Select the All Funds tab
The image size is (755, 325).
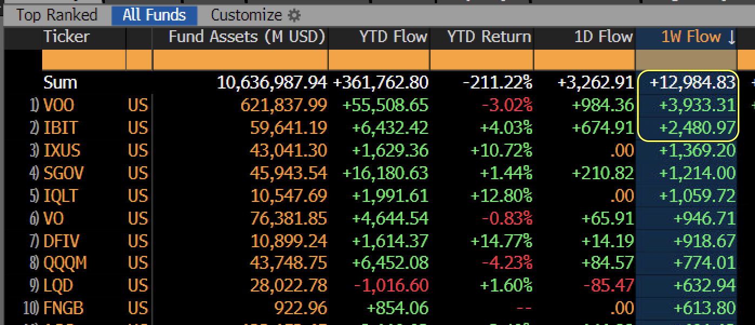click(x=154, y=15)
